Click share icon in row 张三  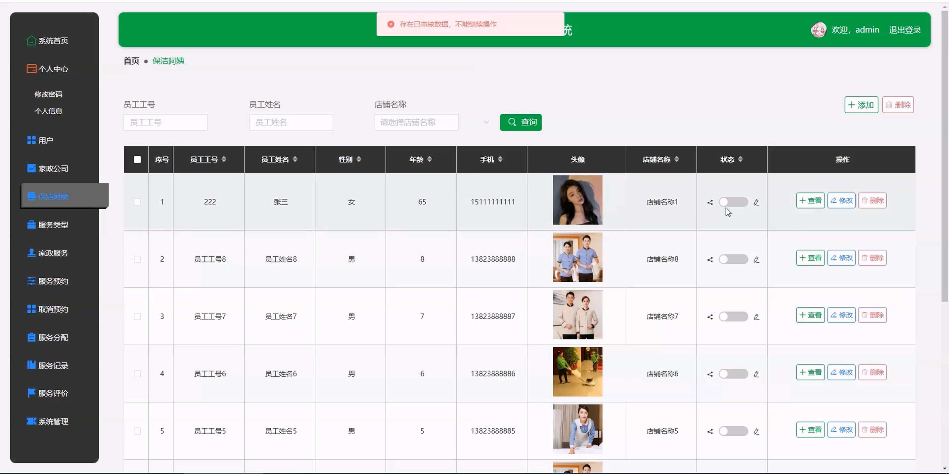point(710,202)
